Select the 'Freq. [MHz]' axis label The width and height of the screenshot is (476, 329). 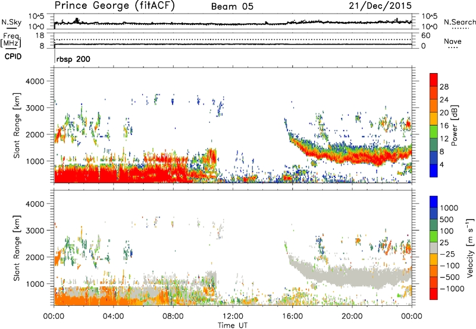[11, 40]
